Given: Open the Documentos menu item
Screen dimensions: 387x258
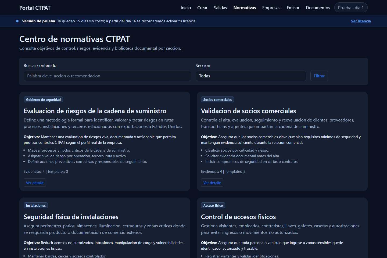Looking at the screenshot, I should coord(318,8).
